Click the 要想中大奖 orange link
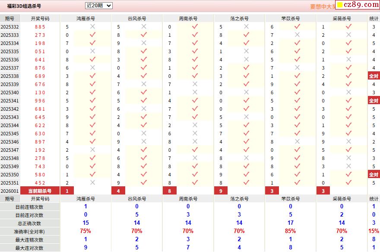Viewport: 380px width, 252px height. pos(323,7)
